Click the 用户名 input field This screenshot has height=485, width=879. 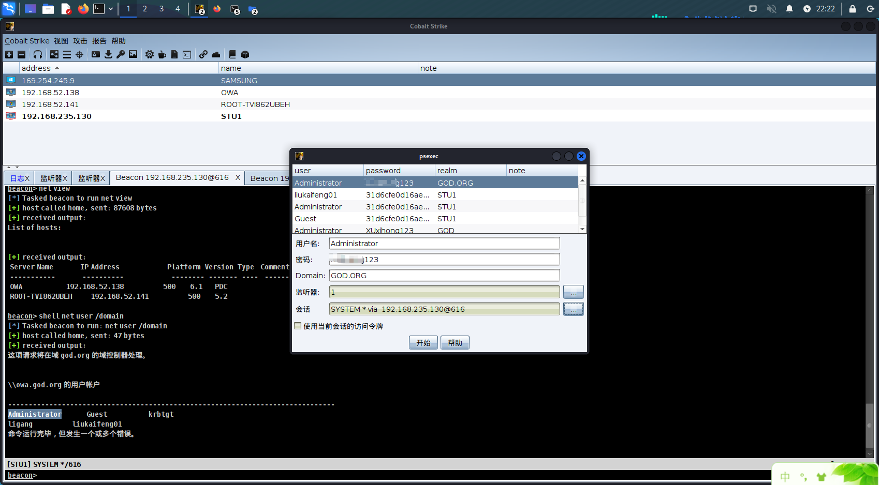click(444, 244)
